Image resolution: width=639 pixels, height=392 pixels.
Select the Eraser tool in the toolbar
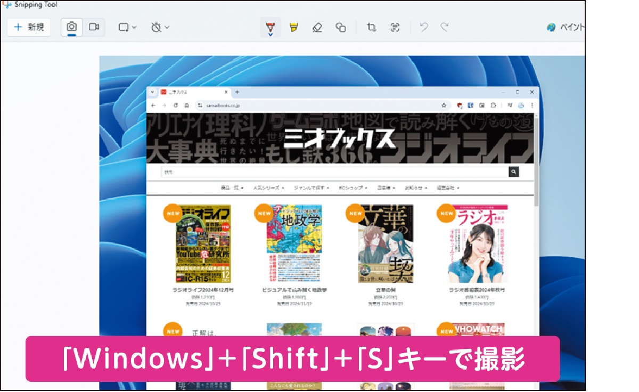pyautogui.click(x=317, y=27)
